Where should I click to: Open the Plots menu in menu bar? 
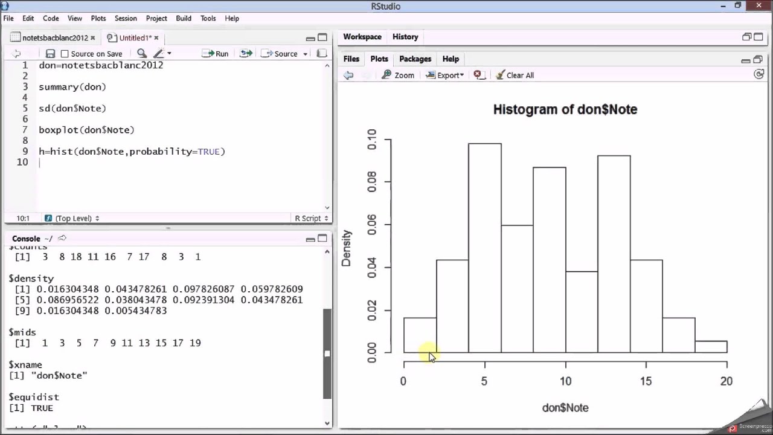[98, 18]
